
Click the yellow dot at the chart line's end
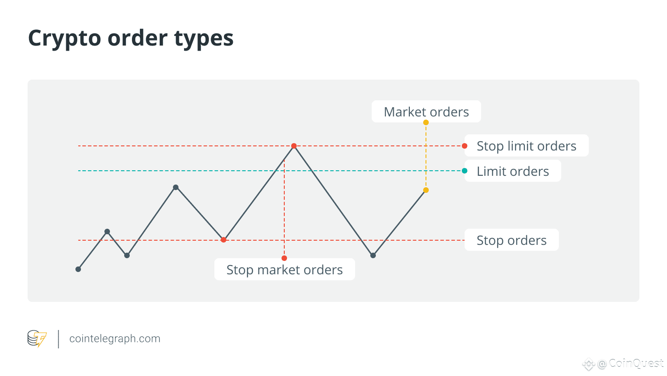click(426, 190)
